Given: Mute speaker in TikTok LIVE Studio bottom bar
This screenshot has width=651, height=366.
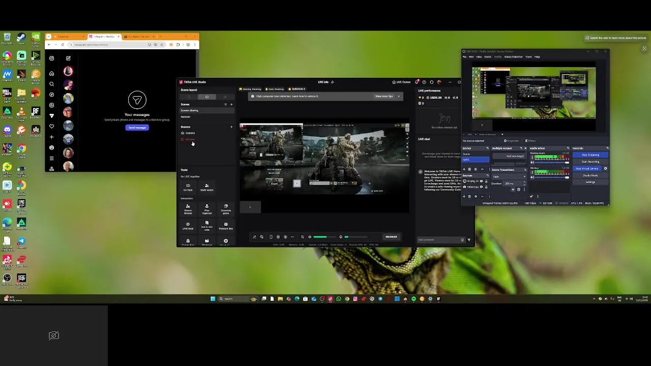Looking at the screenshot, I should 310,237.
